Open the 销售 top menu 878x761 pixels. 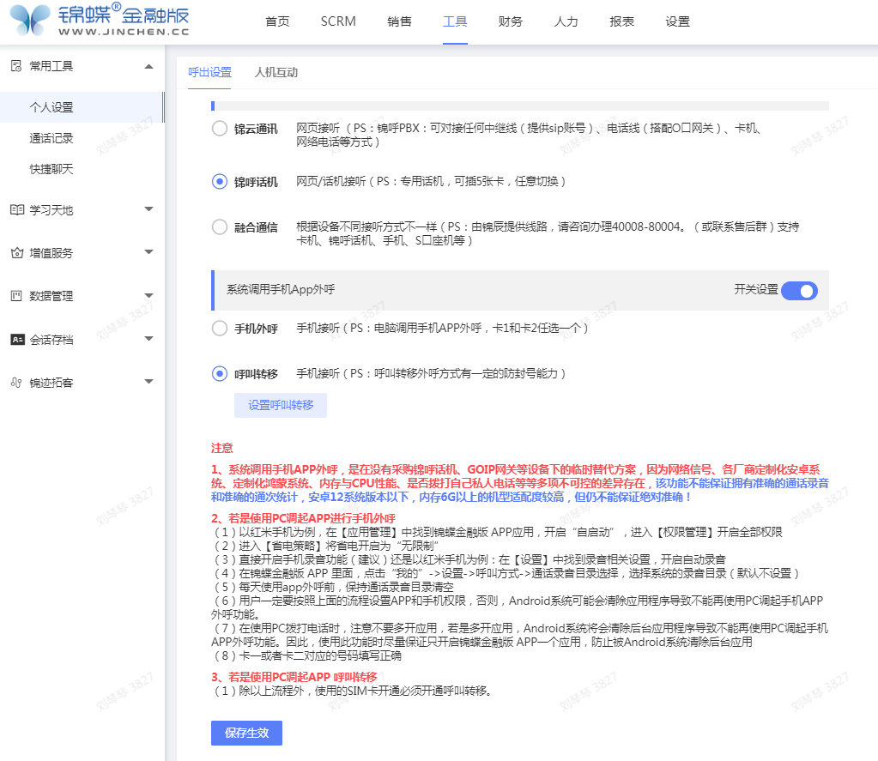pyautogui.click(x=399, y=21)
